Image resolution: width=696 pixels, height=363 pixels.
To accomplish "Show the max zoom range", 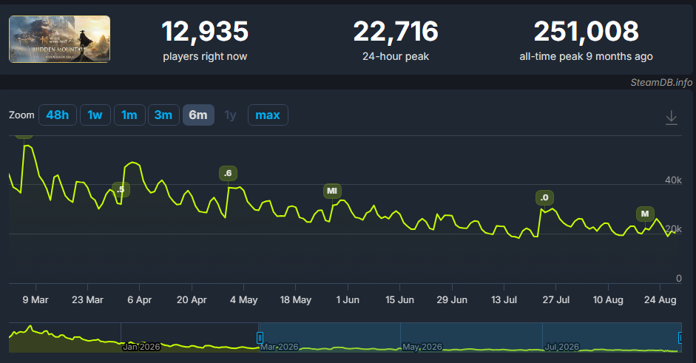I will coord(268,115).
